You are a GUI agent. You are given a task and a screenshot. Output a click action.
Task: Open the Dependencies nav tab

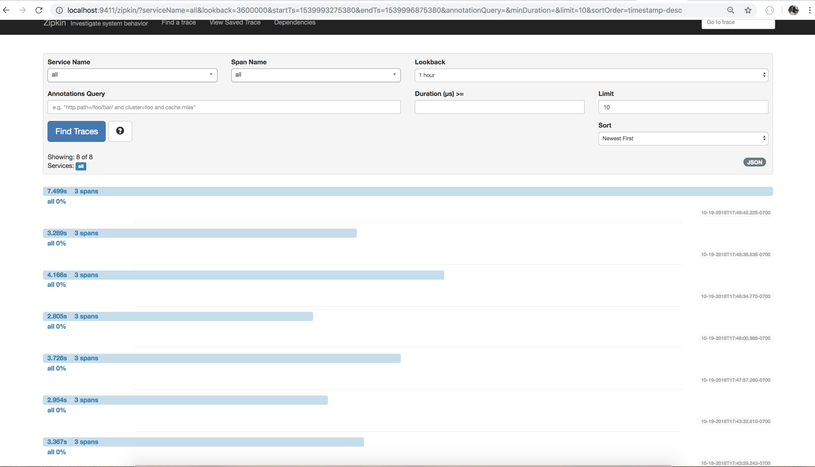[295, 22]
